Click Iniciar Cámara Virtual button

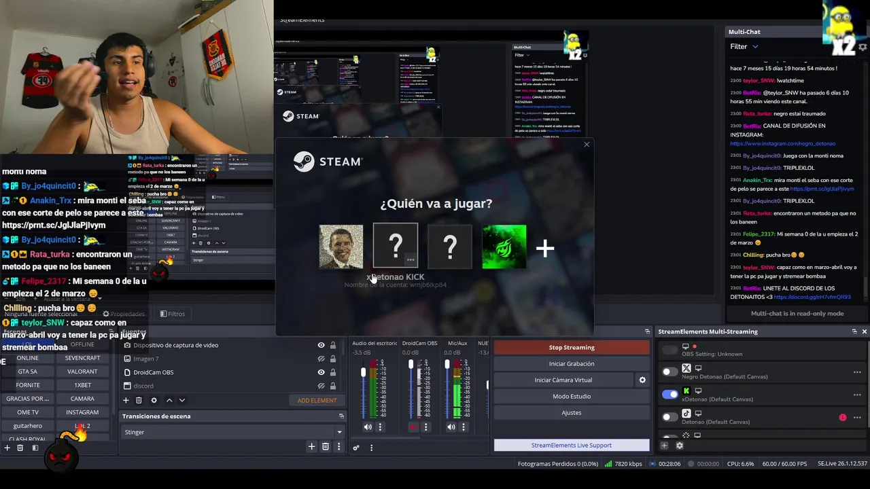[x=563, y=380]
